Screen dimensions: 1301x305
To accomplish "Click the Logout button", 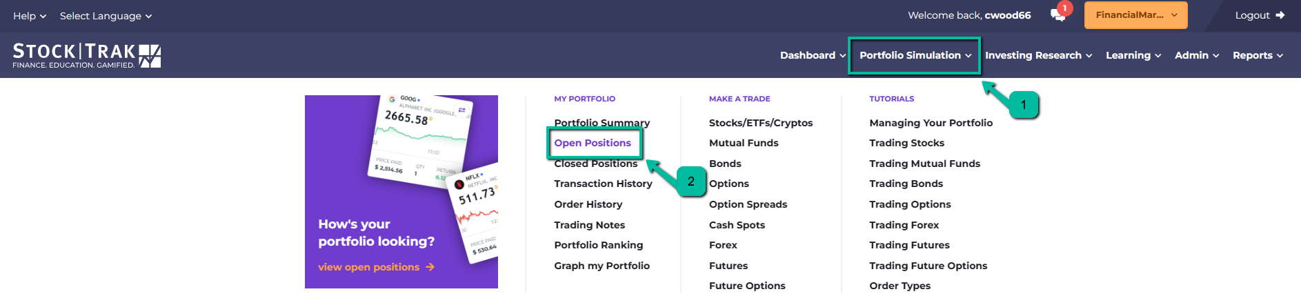I will click(x=1260, y=15).
